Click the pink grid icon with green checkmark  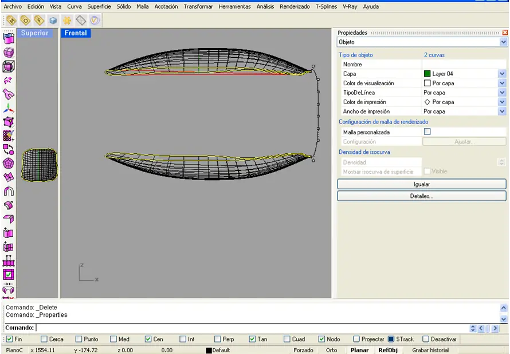click(9, 275)
